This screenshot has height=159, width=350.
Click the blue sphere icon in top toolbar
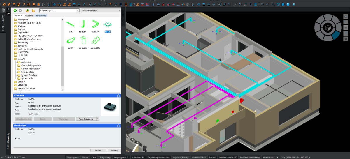(288, 4)
